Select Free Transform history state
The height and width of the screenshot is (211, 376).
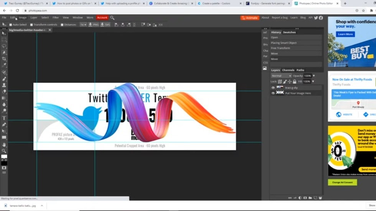296,48
